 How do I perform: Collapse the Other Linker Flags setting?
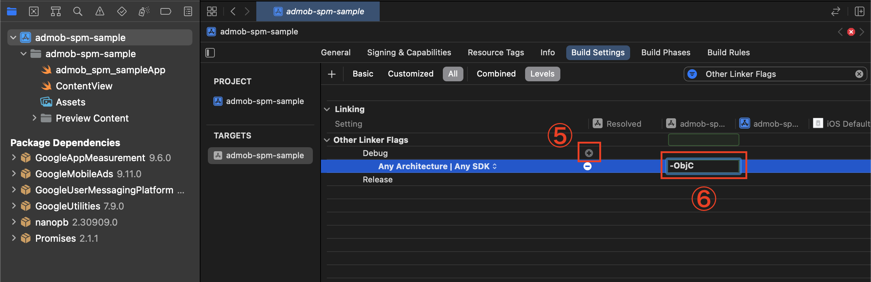point(327,140)
